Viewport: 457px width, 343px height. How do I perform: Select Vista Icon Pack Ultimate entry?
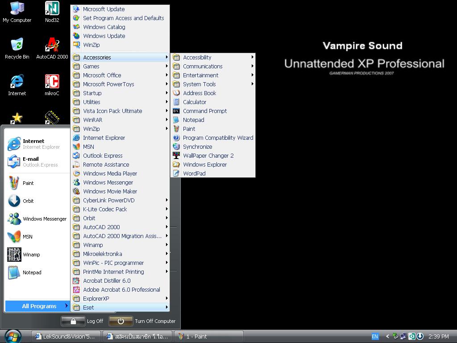tap(120, 111)
